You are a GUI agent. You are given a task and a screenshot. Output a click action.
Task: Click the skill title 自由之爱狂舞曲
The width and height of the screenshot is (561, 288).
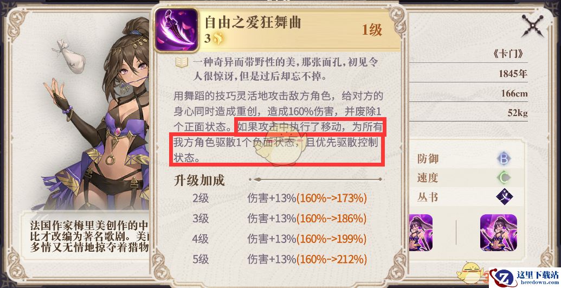click(253, 23)
